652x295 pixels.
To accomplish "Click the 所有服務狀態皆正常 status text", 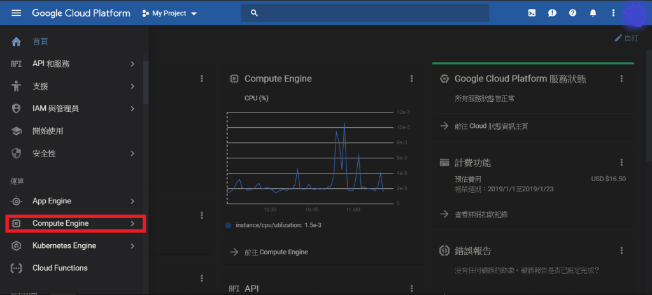I will [x=485, y=99].
